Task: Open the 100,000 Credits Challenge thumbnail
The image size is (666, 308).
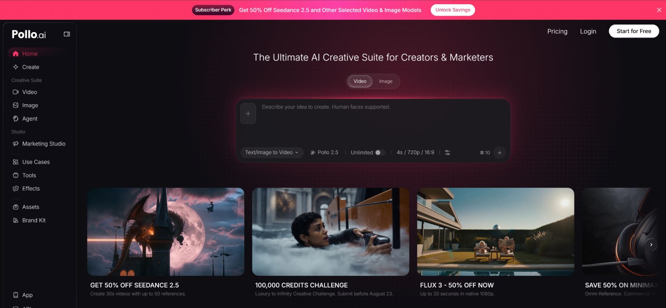Action: pos(331,232)
